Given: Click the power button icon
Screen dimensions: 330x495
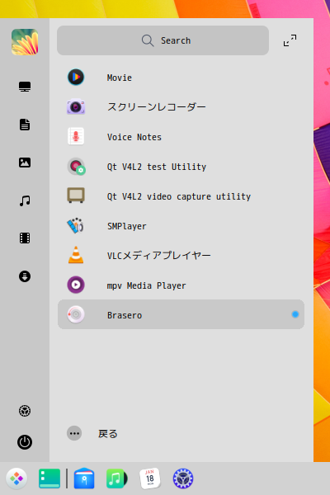Looking at the screenshot, I should click(x=25, y=442).
